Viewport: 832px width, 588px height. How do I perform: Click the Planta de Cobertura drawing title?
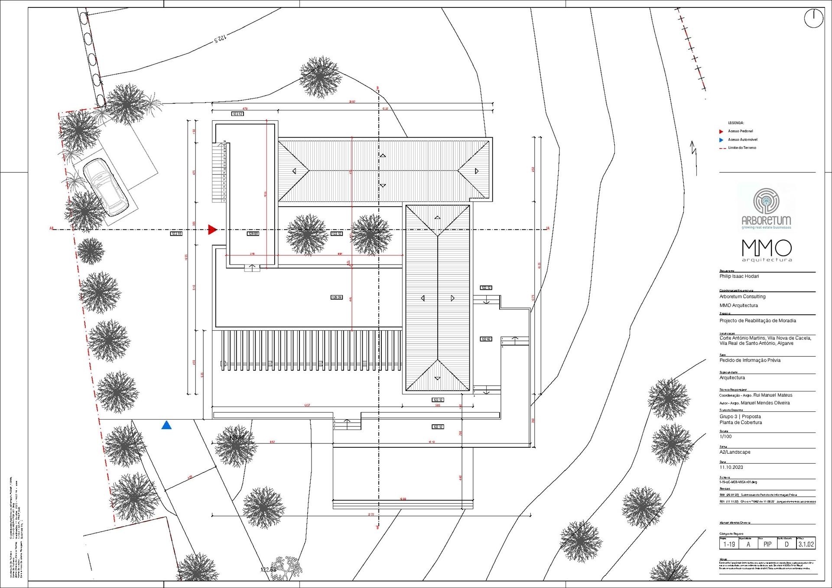point(741,423)
